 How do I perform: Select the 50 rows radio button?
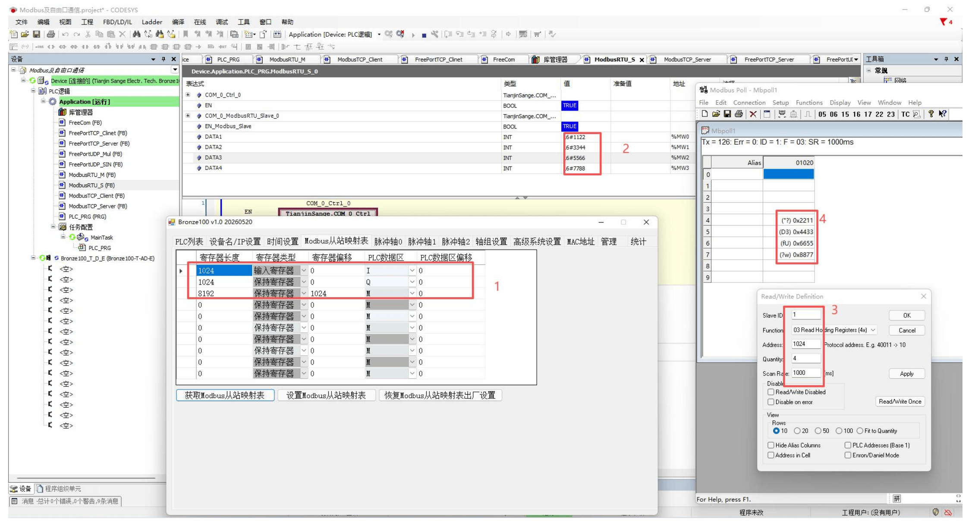[818, 431]
